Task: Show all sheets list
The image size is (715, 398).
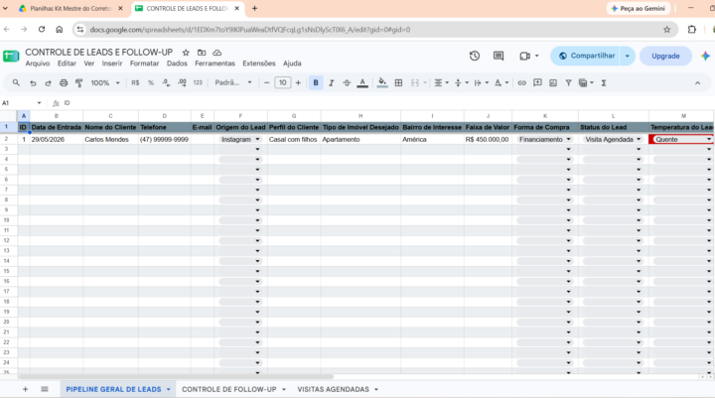Action: 45,389
